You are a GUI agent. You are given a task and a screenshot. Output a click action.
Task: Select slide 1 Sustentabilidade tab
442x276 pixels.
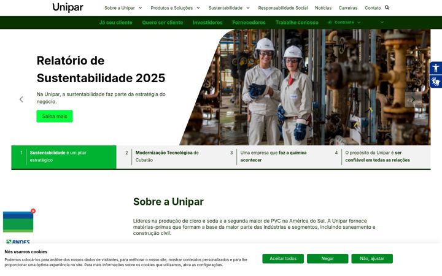(x=64, y=157)
